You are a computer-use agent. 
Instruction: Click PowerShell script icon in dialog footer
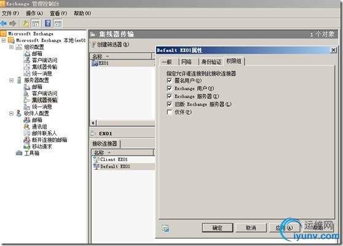[165, 228]
